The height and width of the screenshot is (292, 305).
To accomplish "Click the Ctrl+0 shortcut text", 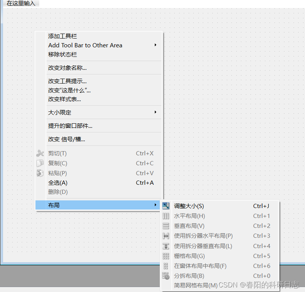I will click(262, 276).
